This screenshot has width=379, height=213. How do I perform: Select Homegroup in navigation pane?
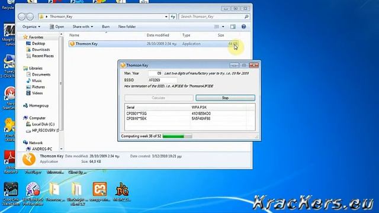[38, 106]
